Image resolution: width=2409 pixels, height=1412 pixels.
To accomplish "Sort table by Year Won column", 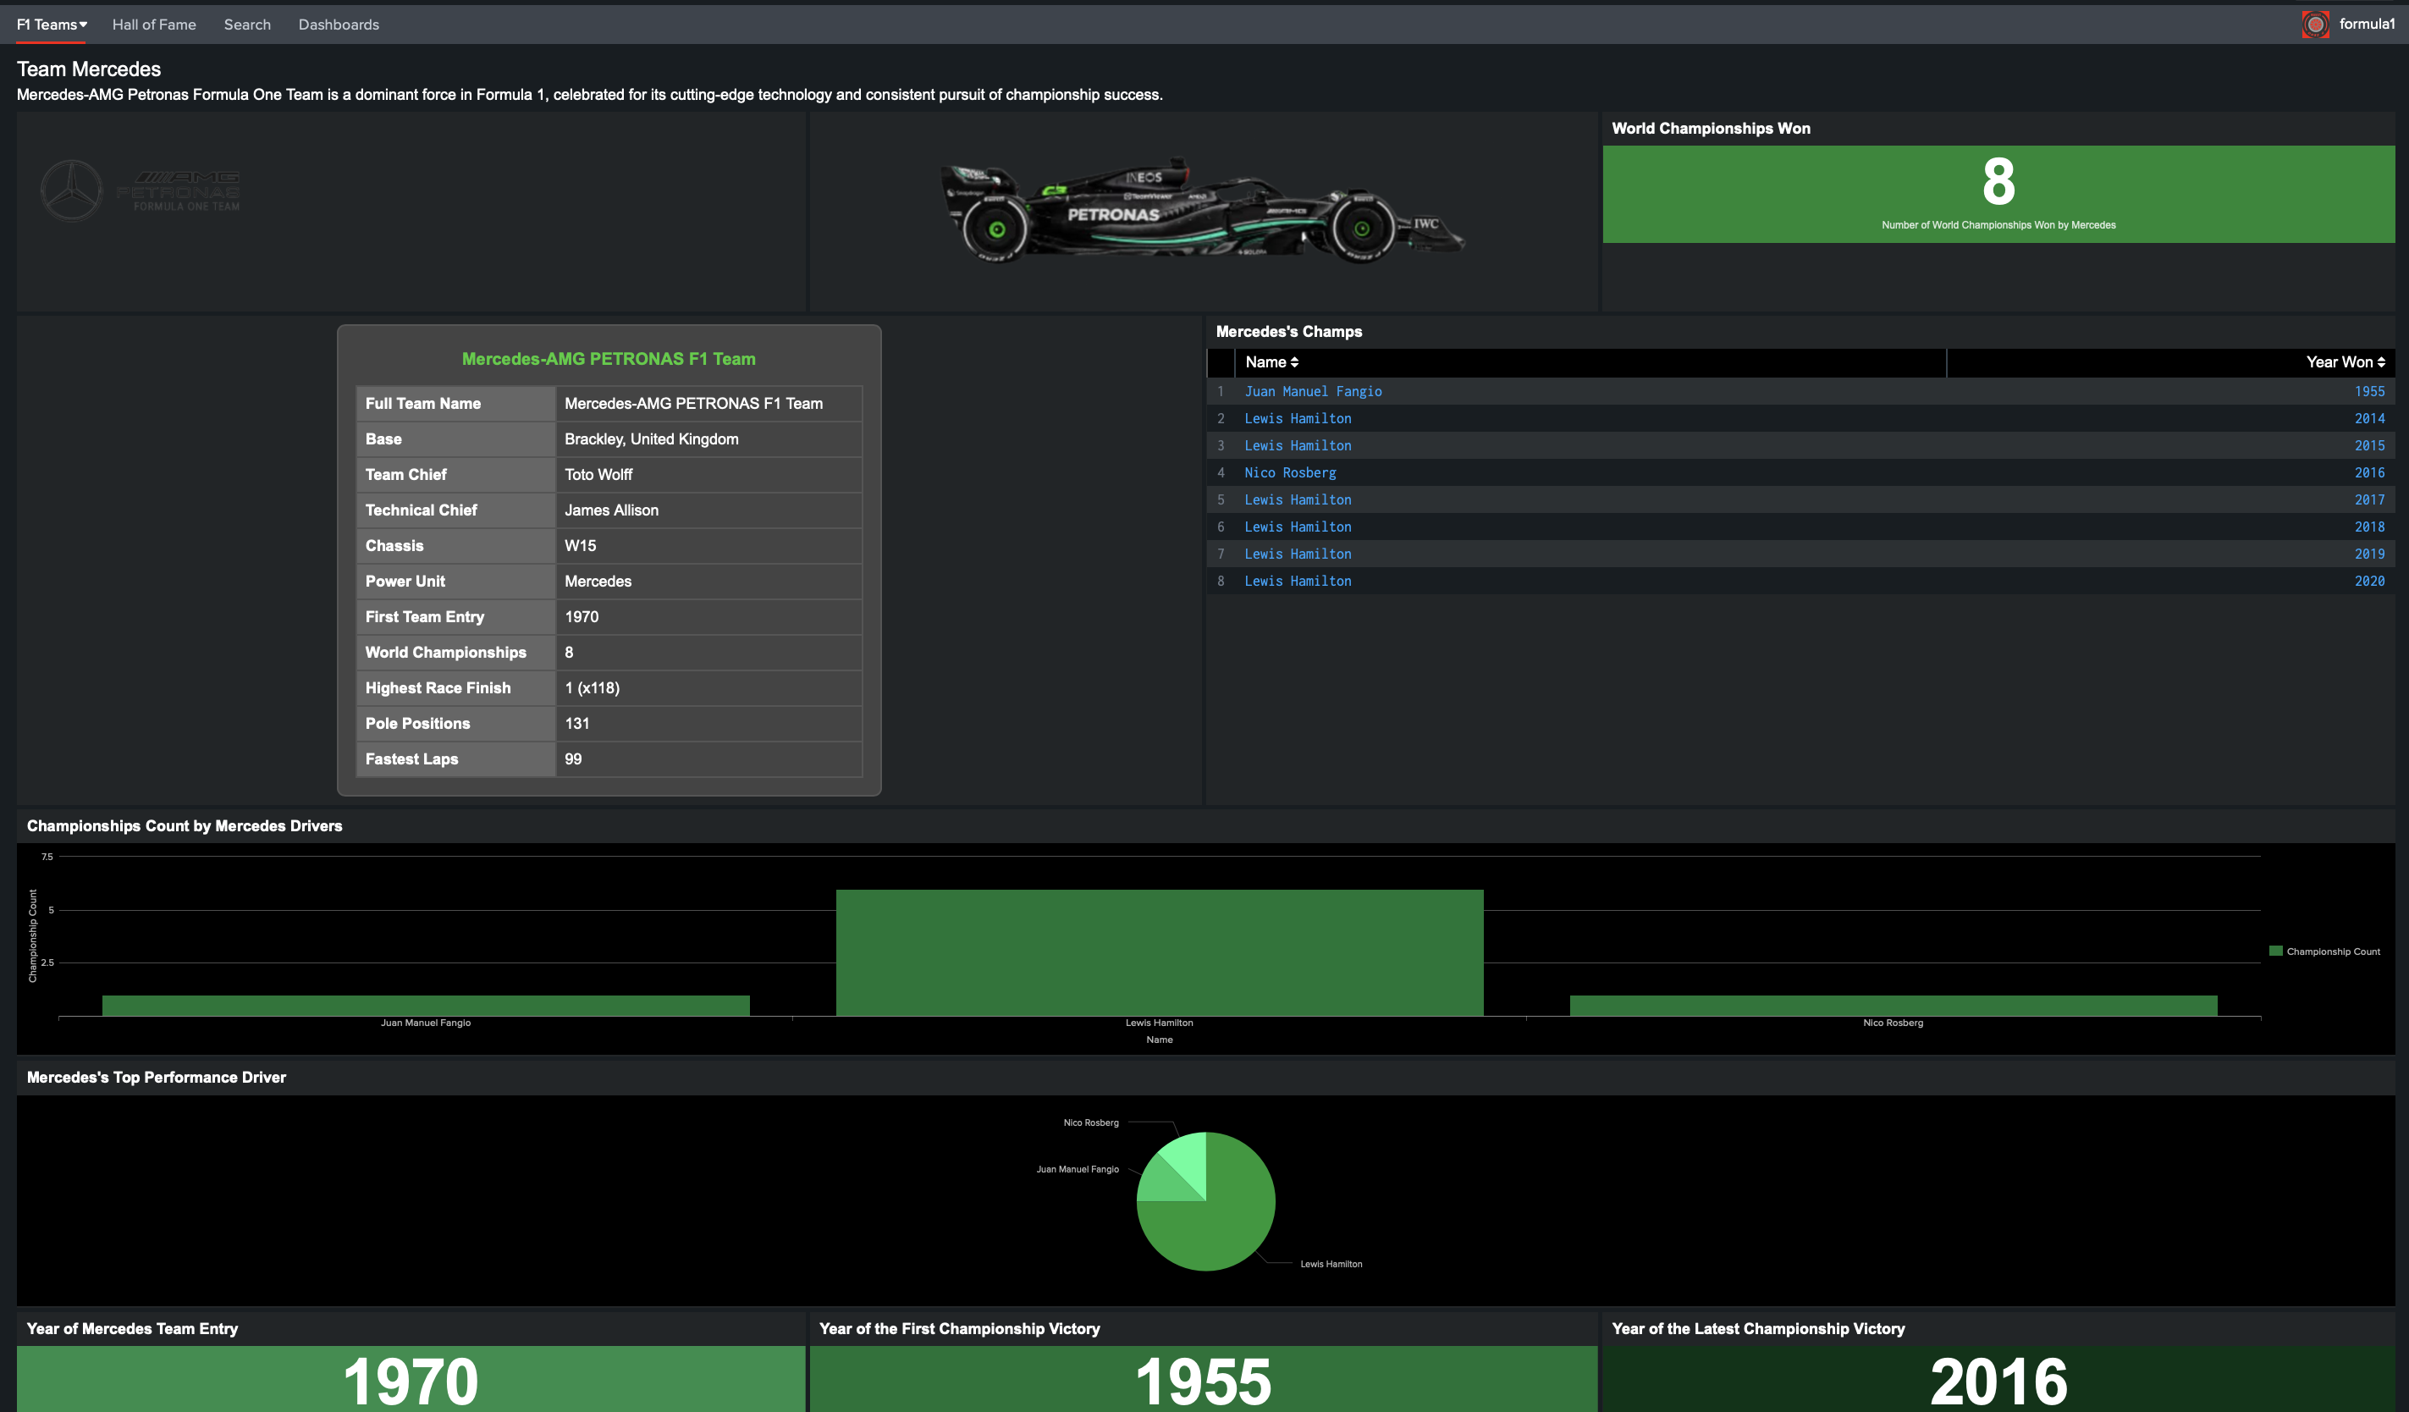I will (2345, 362).
